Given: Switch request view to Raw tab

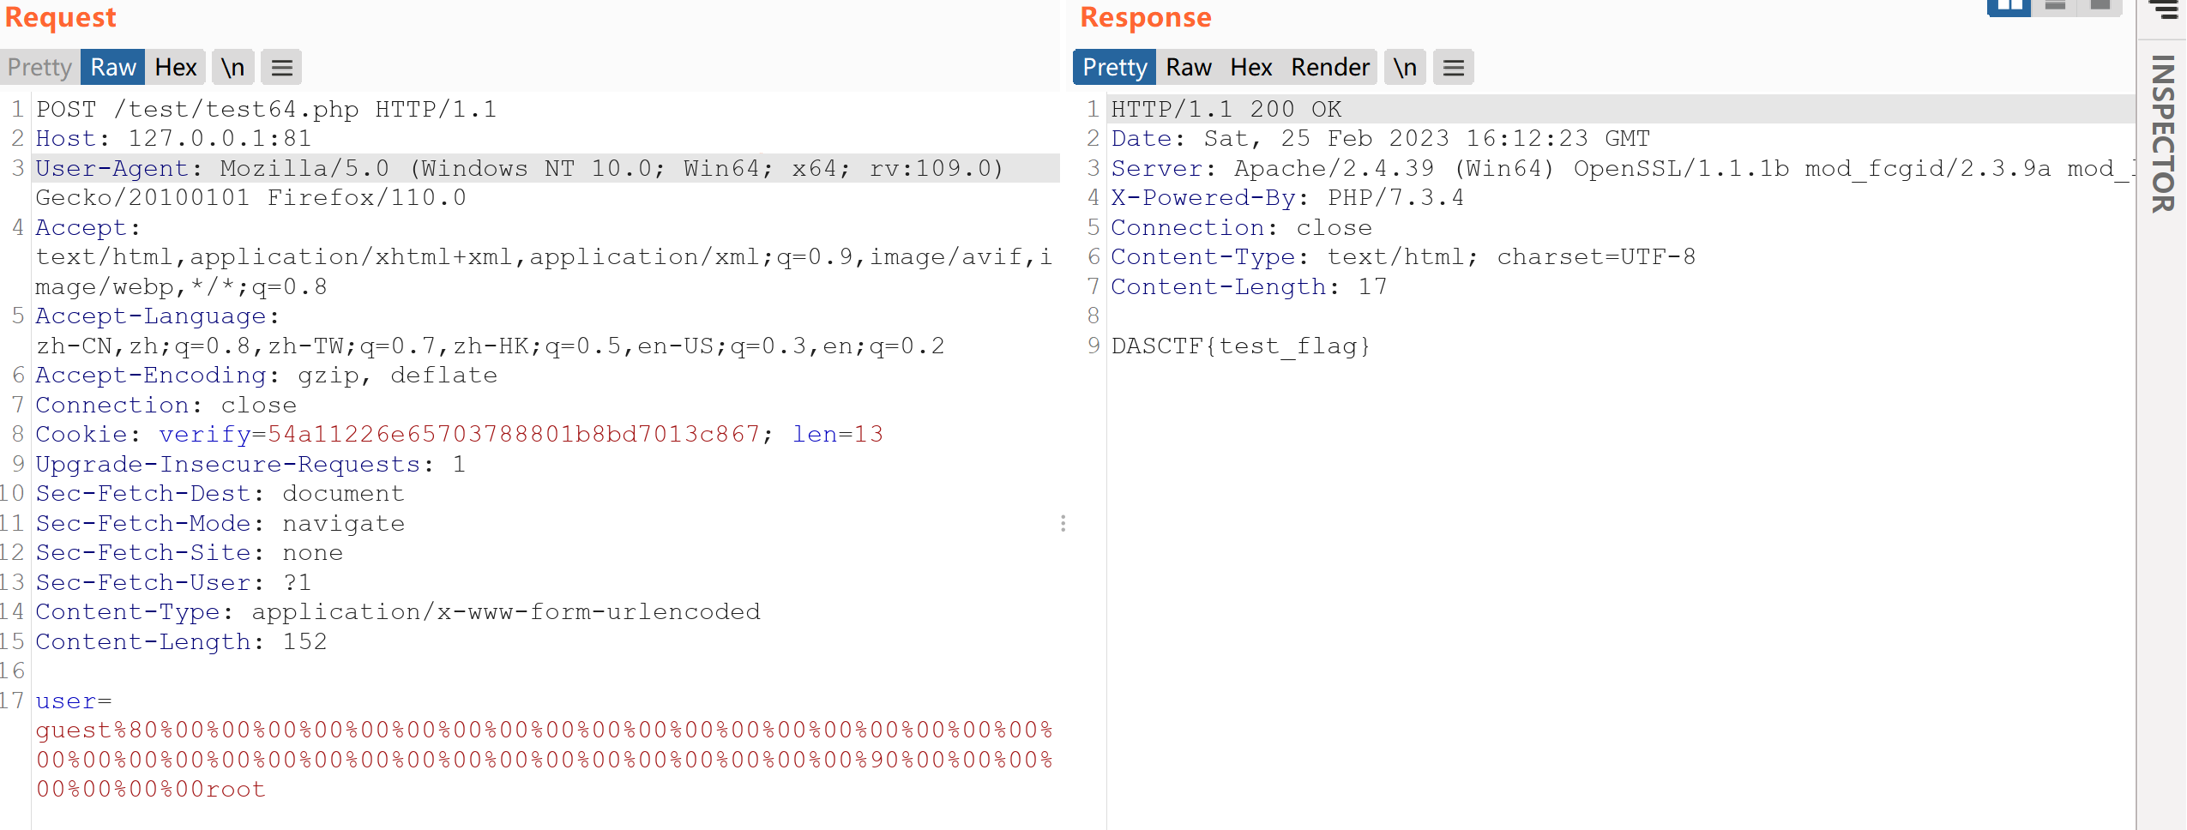Looking at the screenshot, I should [x=113, y=68].
